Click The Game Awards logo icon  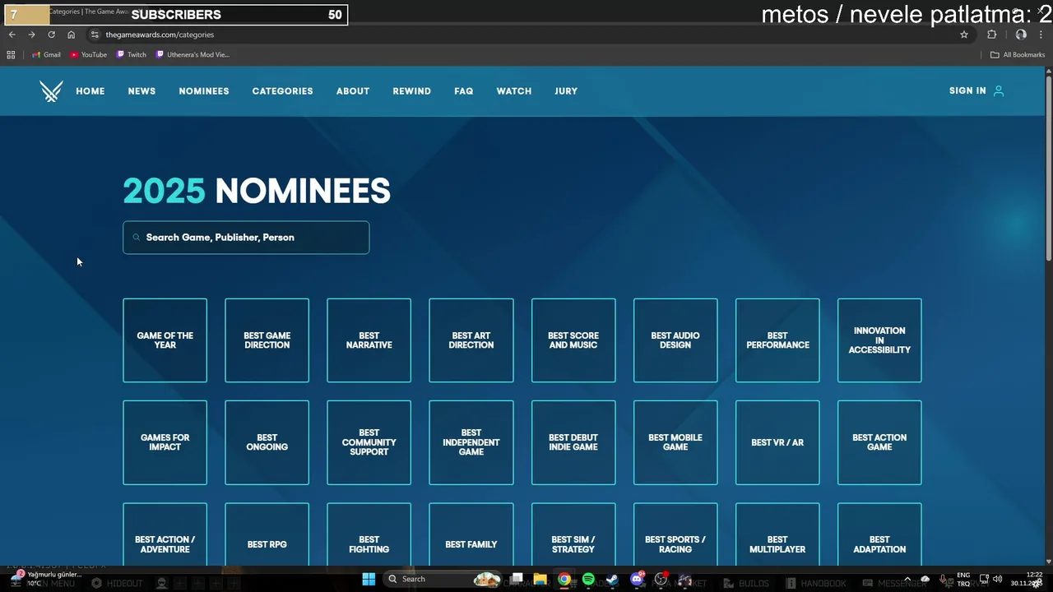(51, 91)
